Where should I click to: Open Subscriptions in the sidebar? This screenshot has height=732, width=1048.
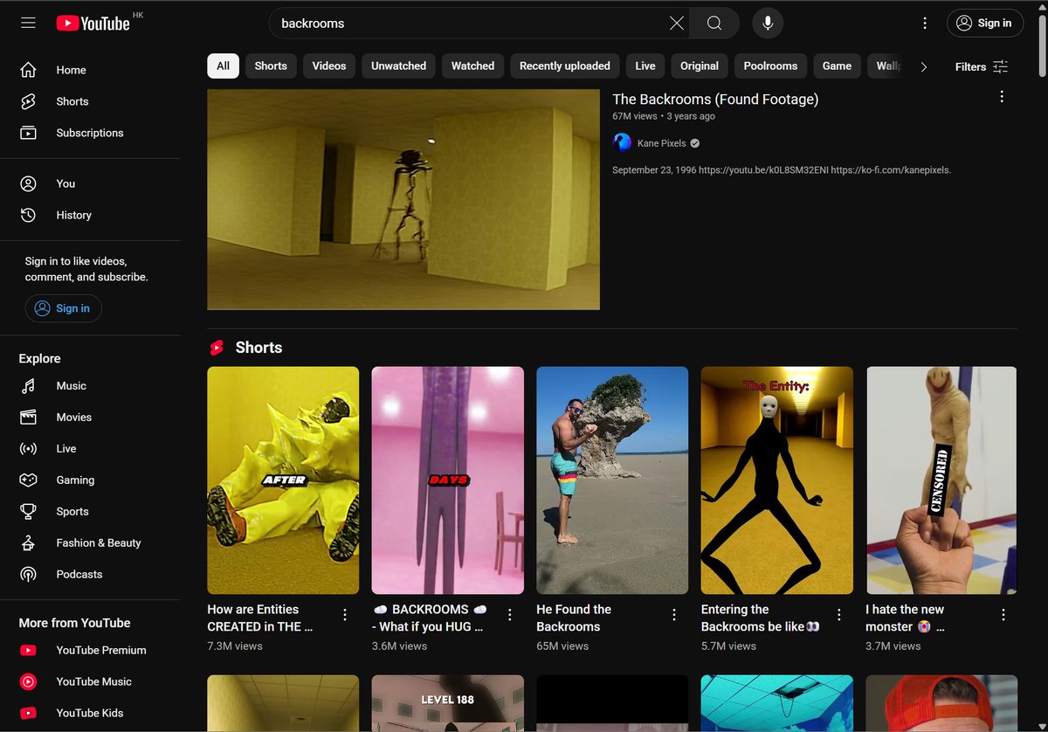tap(91, 133)
